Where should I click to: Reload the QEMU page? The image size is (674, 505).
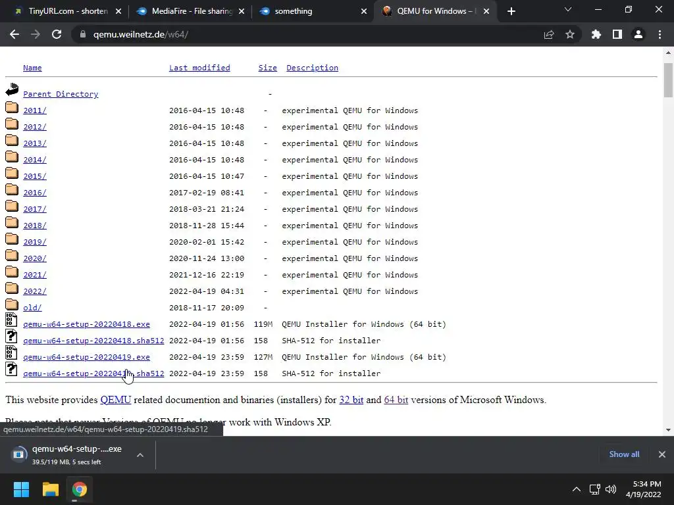click(x=57, y=34)
